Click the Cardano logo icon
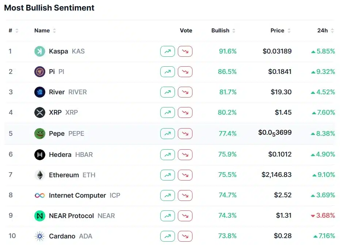340x245 pixels. (39, 236)
